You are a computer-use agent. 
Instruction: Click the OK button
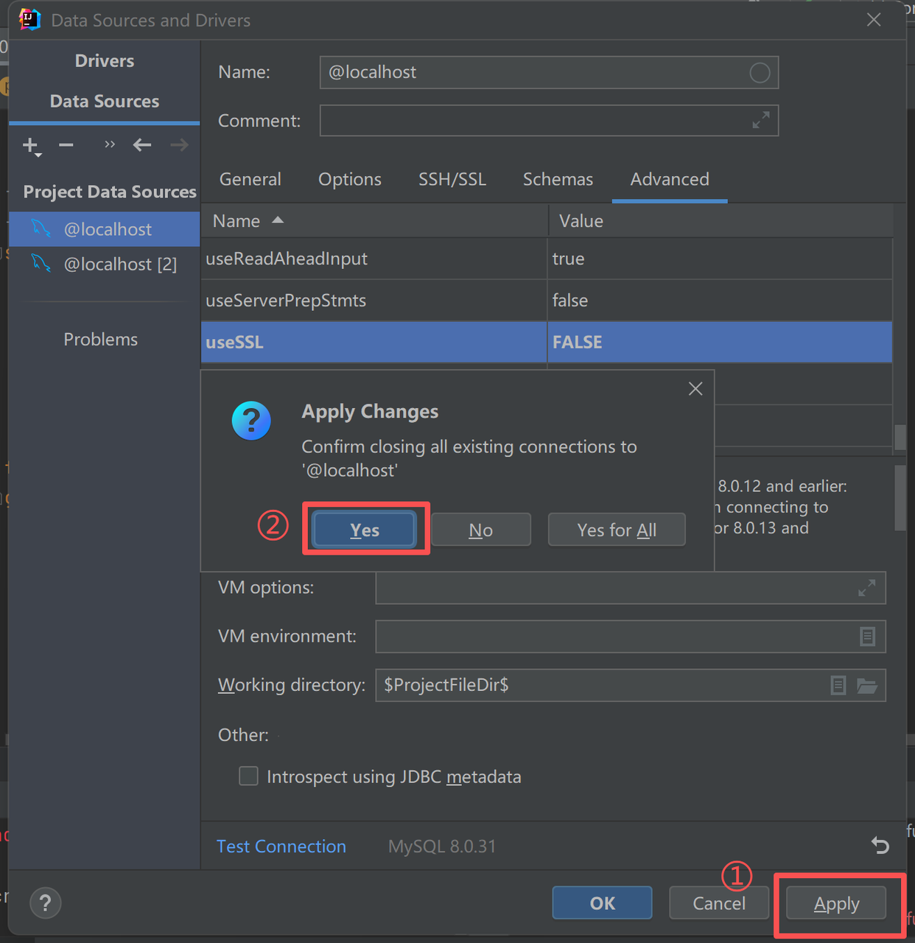tap(602, 903)
